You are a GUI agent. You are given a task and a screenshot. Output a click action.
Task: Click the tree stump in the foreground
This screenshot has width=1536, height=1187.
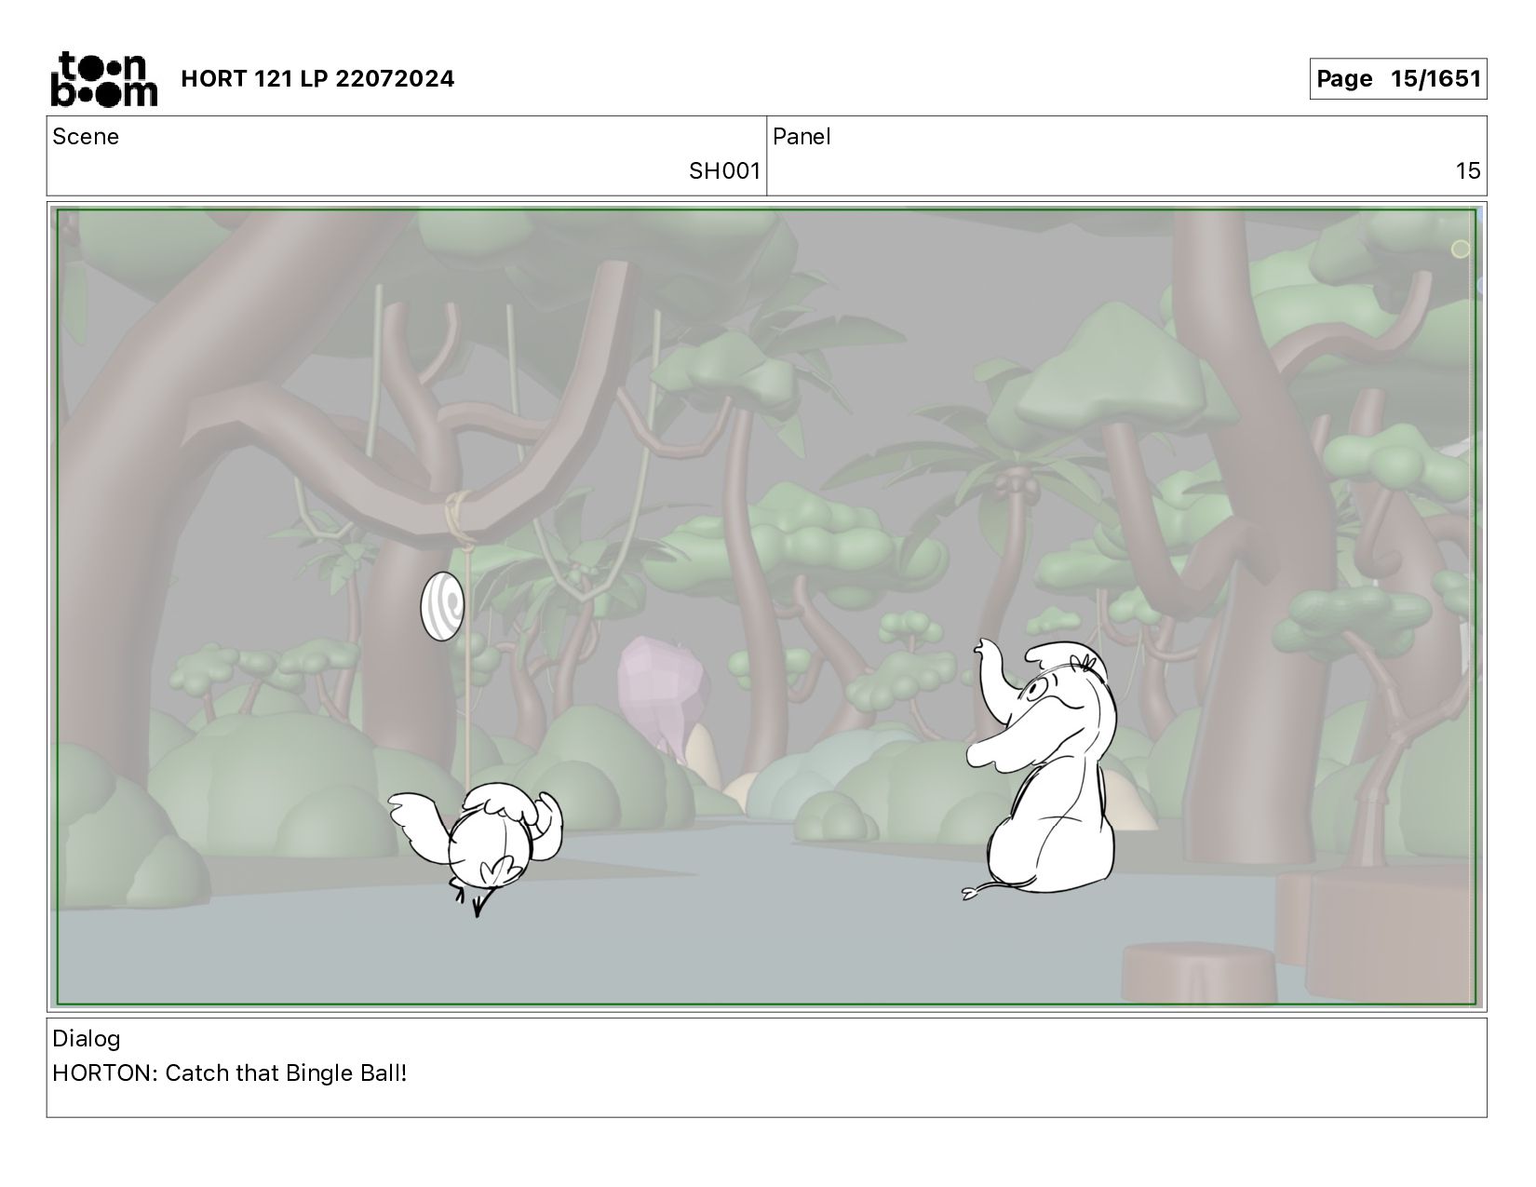coord(1199,974)
